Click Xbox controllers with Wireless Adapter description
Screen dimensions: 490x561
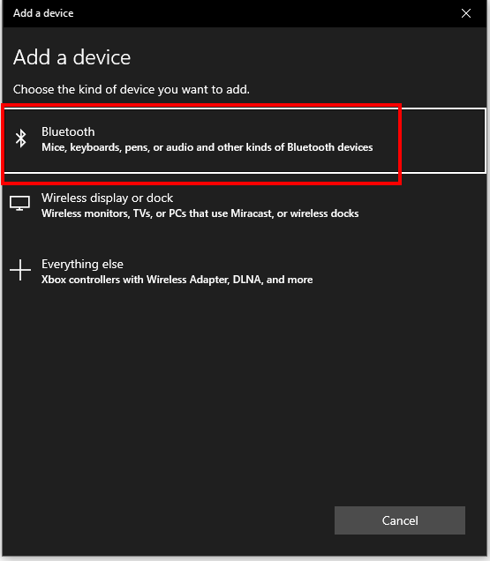click(177, 280)
